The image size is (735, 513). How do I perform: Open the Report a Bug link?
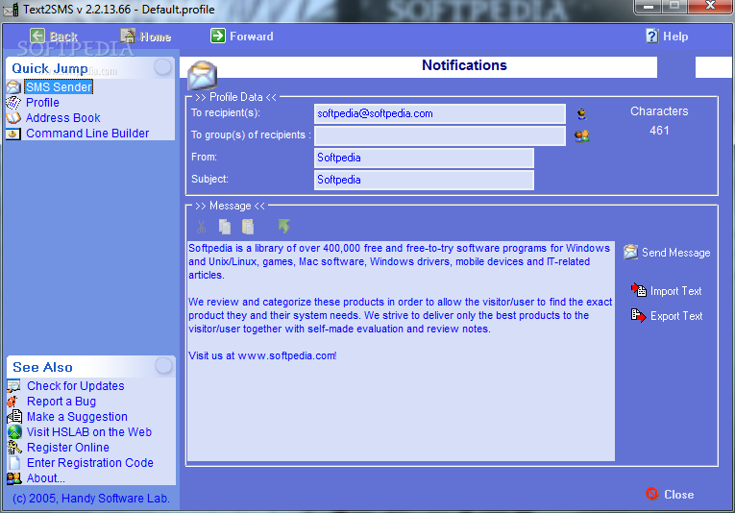[61, 402]
